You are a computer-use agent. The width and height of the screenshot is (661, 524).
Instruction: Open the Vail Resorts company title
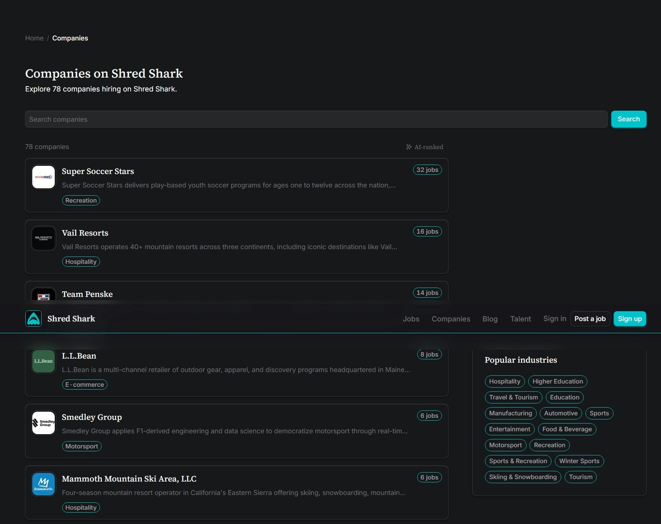[x=85, y=233]
